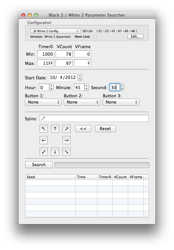Add a down spin arrow
The width and height of the screenshot is (174, 250).
pyautogui.click(x=55, y=151)
